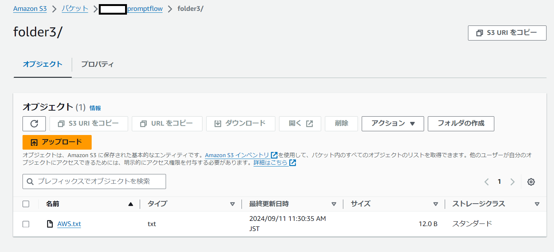Viewport: 554px width, 252px height.
Task: Click the 名前 column header
Action: pos(53,204)
